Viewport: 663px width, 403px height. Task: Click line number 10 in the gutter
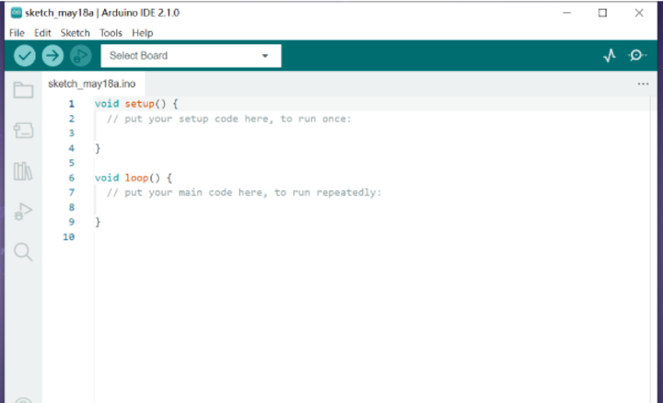[68, 237]
